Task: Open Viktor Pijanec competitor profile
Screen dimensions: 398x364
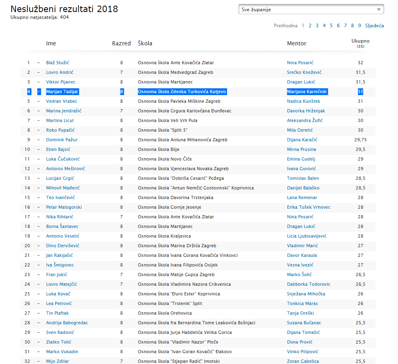Action: (61, 82)
